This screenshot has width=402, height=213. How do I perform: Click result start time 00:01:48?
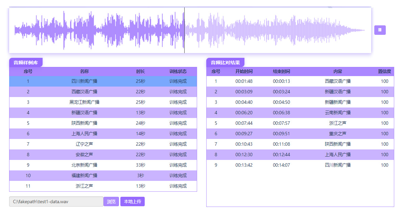[x=244, y=81]
